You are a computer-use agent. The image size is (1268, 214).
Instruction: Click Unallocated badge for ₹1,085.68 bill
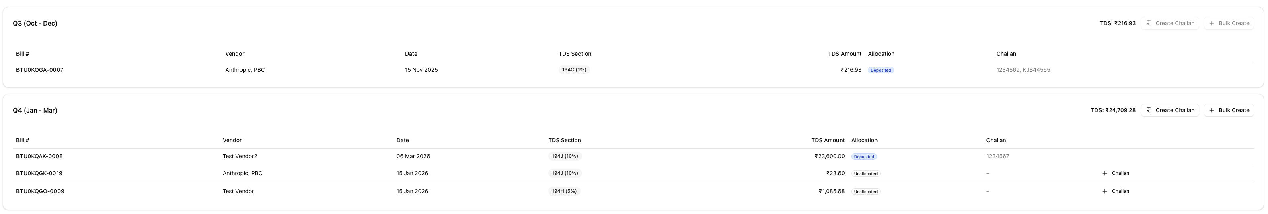(865, 192)
